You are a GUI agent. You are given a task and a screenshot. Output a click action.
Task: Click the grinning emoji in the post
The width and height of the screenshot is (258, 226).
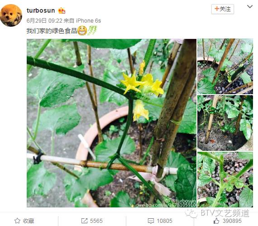[x=82, y=30]
